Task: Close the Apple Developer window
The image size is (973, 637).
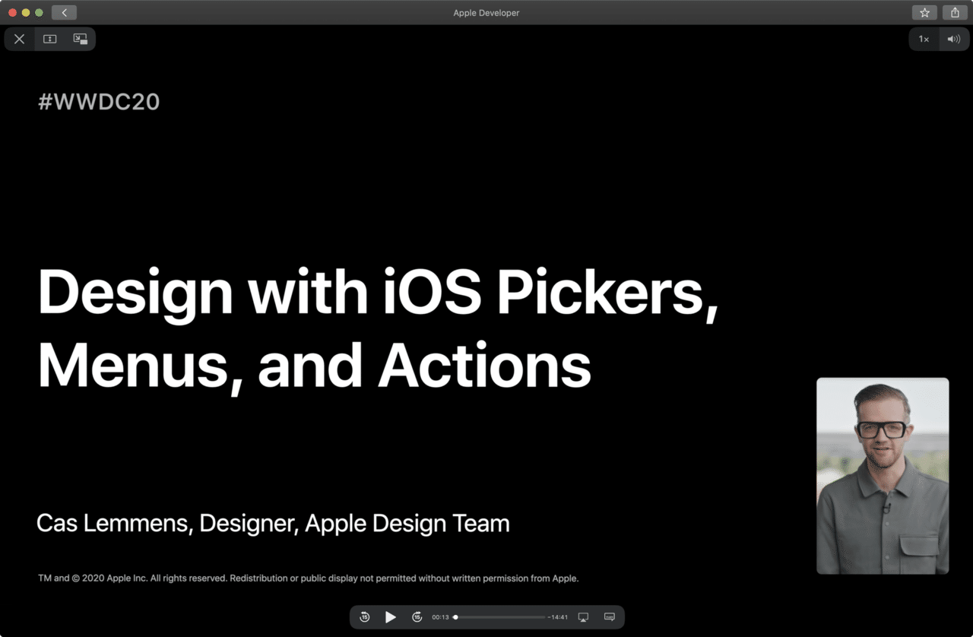Action: click(x=12, y=13)
